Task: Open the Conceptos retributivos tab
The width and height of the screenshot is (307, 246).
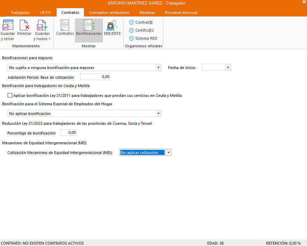Action: pos(109,13)
